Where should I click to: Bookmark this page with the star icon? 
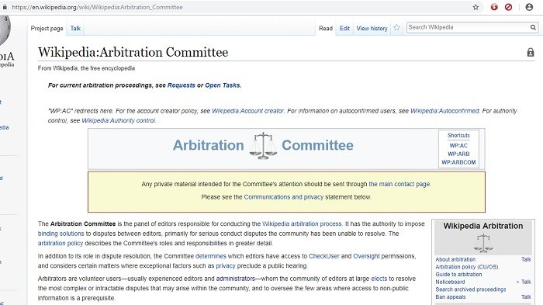(x=476, y=7)
